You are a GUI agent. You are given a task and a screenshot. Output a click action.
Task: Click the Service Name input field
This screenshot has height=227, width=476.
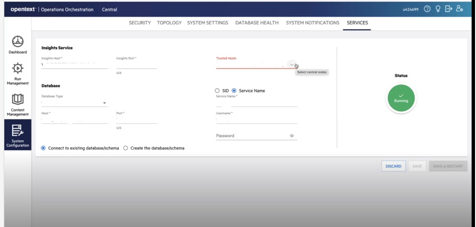256,103
